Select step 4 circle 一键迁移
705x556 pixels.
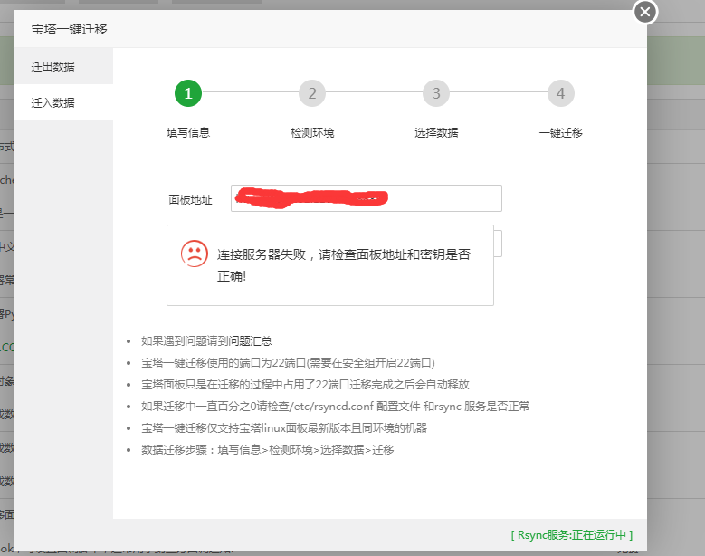[561, 93]
